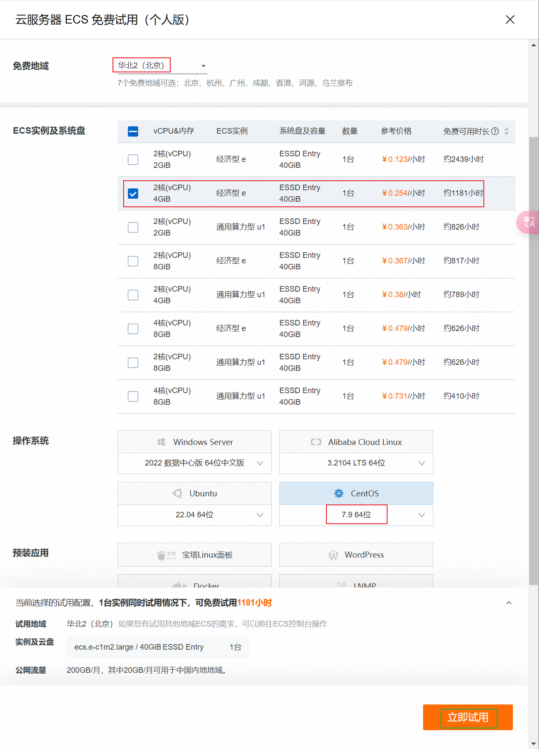539x749 pixels.
Task: Expand the Alibaba Cloud Linux version dropdown
Action: [x=356, y=463]
